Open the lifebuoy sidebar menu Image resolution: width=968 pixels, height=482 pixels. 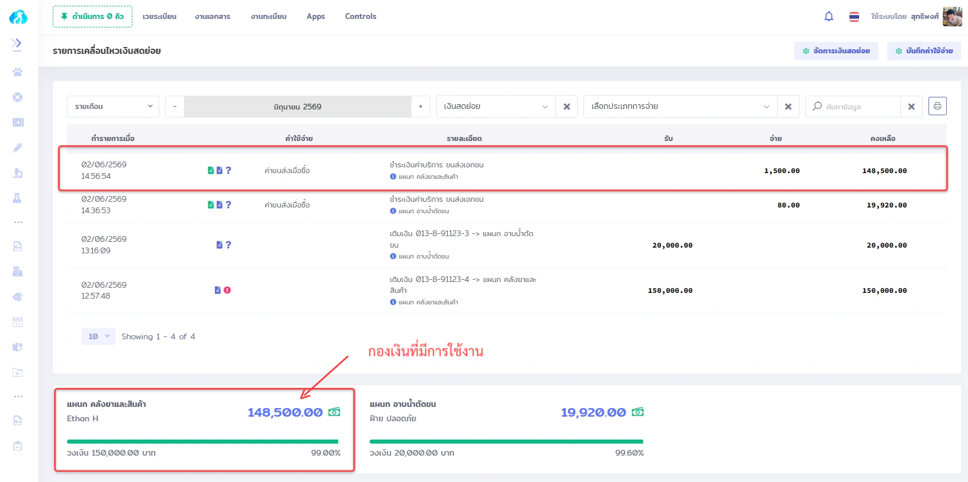coord(18,97)
